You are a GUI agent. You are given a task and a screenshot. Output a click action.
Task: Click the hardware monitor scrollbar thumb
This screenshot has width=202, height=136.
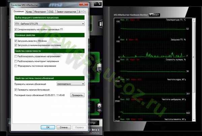tap(194, 57)
